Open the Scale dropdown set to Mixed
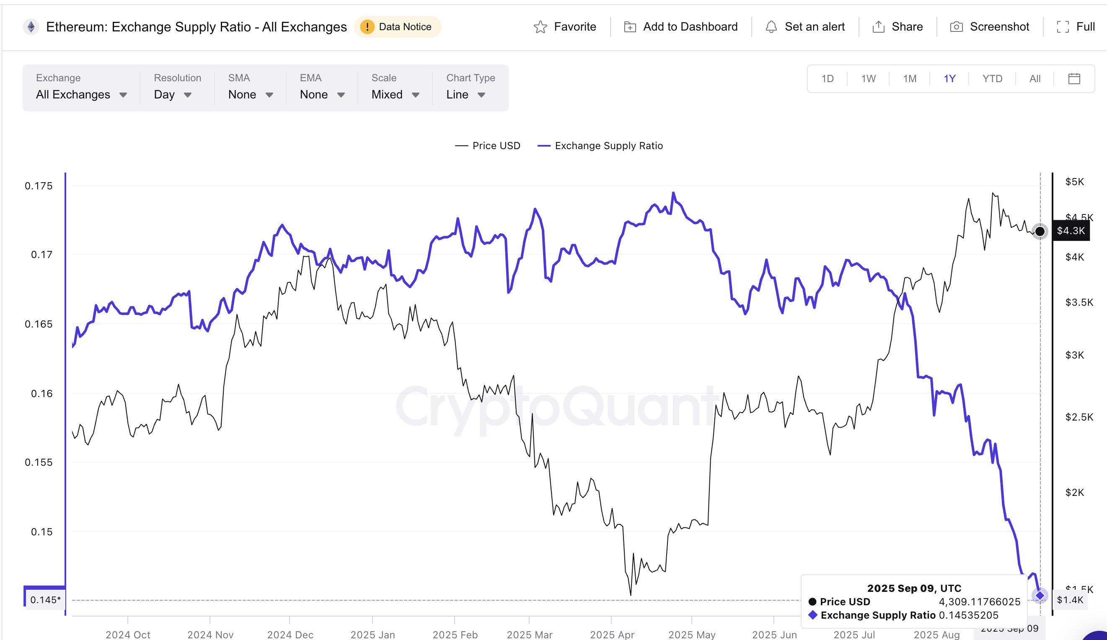Screen dimensions: 1107x640 (393, 94)
